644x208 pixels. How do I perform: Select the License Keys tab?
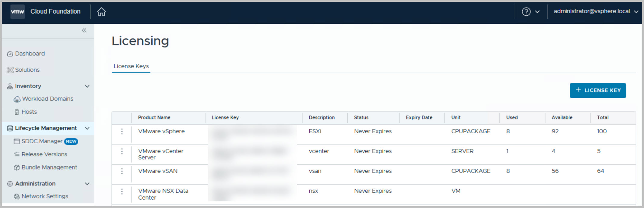tap(131, 66)
